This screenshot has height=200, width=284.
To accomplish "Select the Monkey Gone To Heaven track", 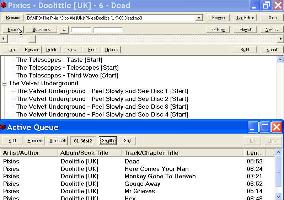I will 137,176.
